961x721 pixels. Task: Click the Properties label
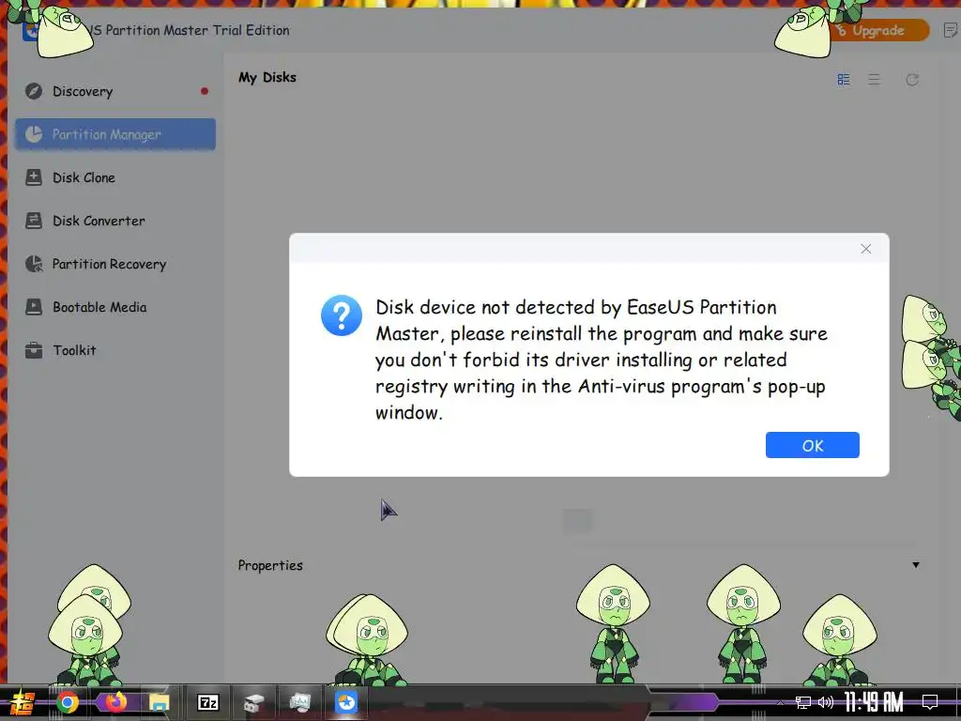270,565
